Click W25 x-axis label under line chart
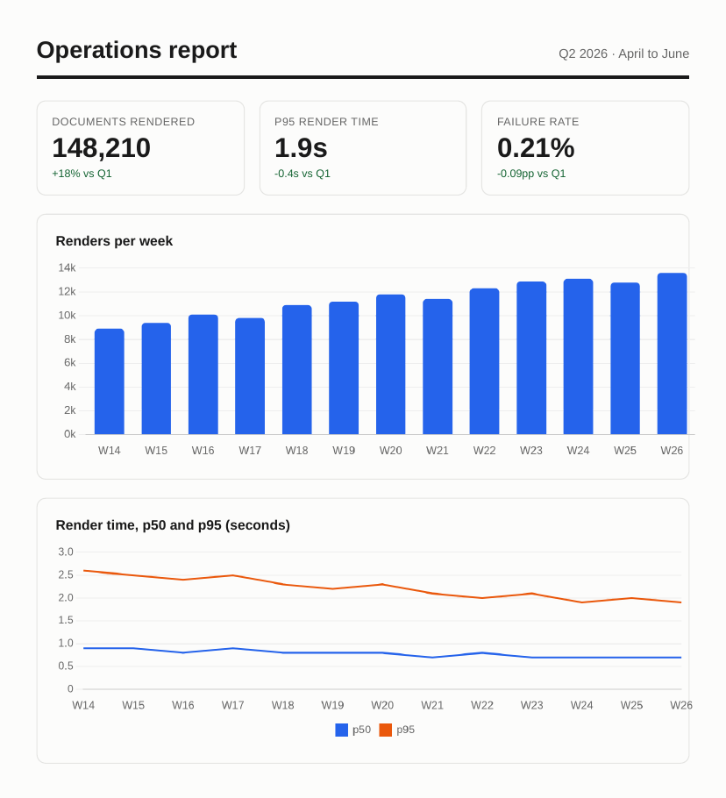The image size is (726, 798). click(631, 705)
